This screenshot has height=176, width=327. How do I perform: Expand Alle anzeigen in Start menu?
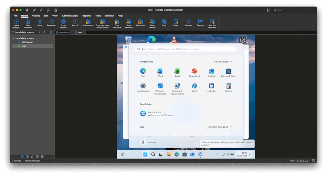(x=223, y=62)
